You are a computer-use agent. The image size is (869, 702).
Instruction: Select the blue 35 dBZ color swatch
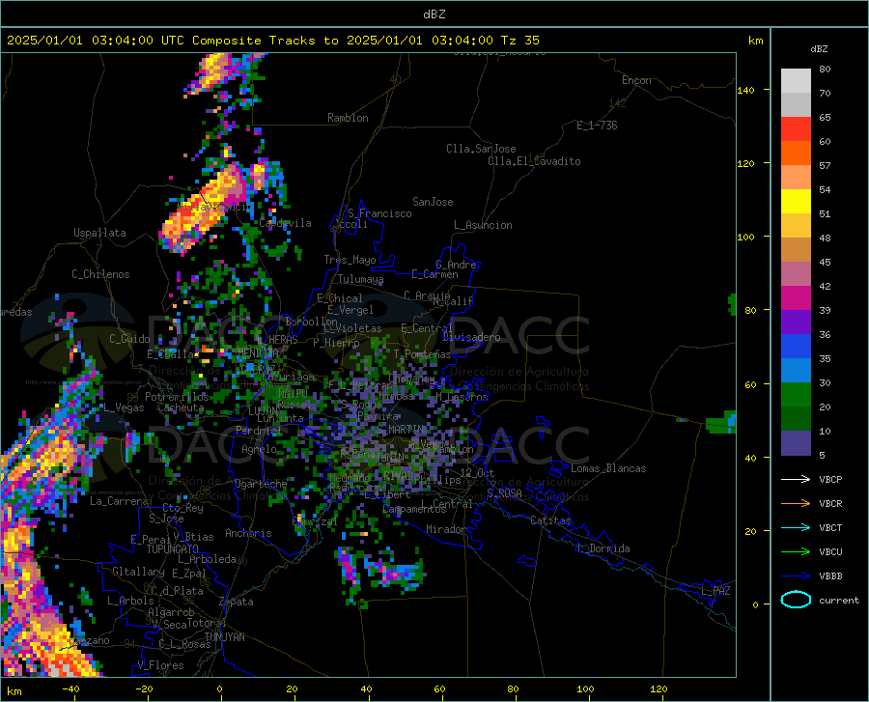(x=796, y=347)
